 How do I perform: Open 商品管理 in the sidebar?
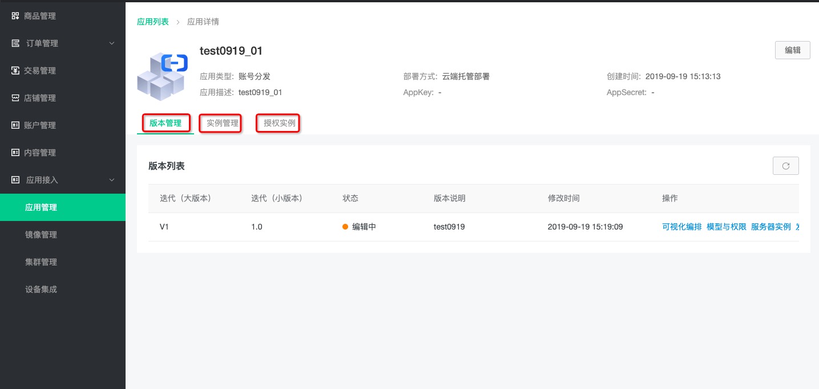40,16
